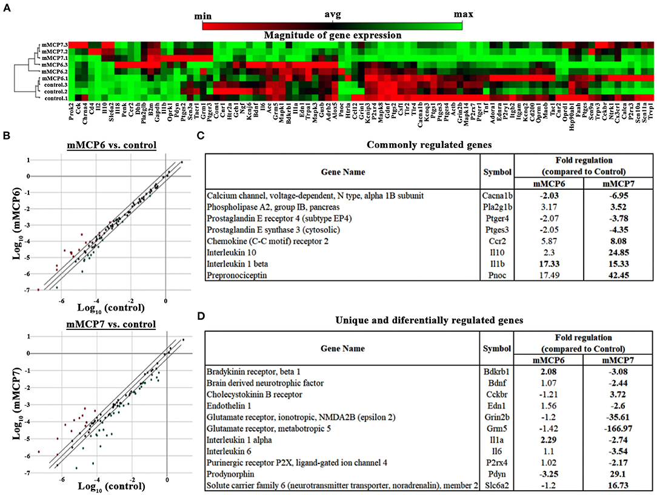Click the Ptger4 symbol cell

(498, 218)
